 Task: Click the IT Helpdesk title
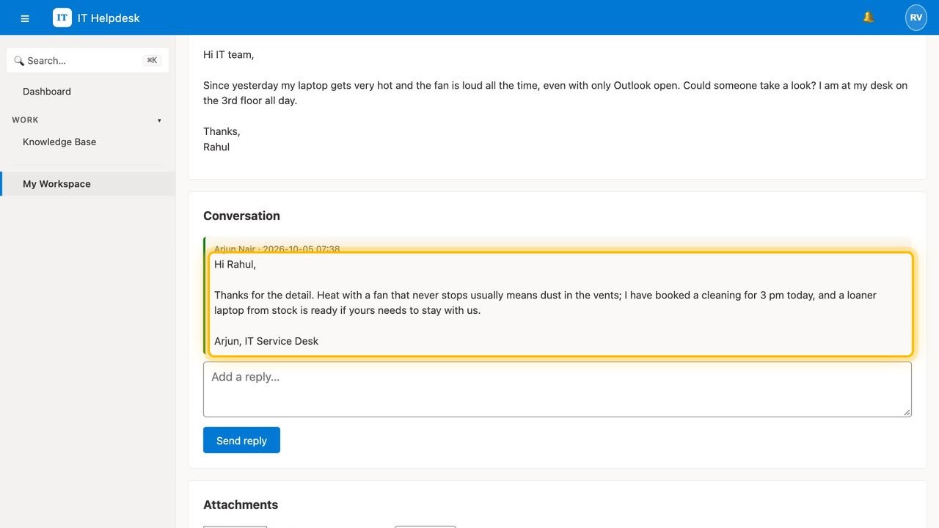109,18
